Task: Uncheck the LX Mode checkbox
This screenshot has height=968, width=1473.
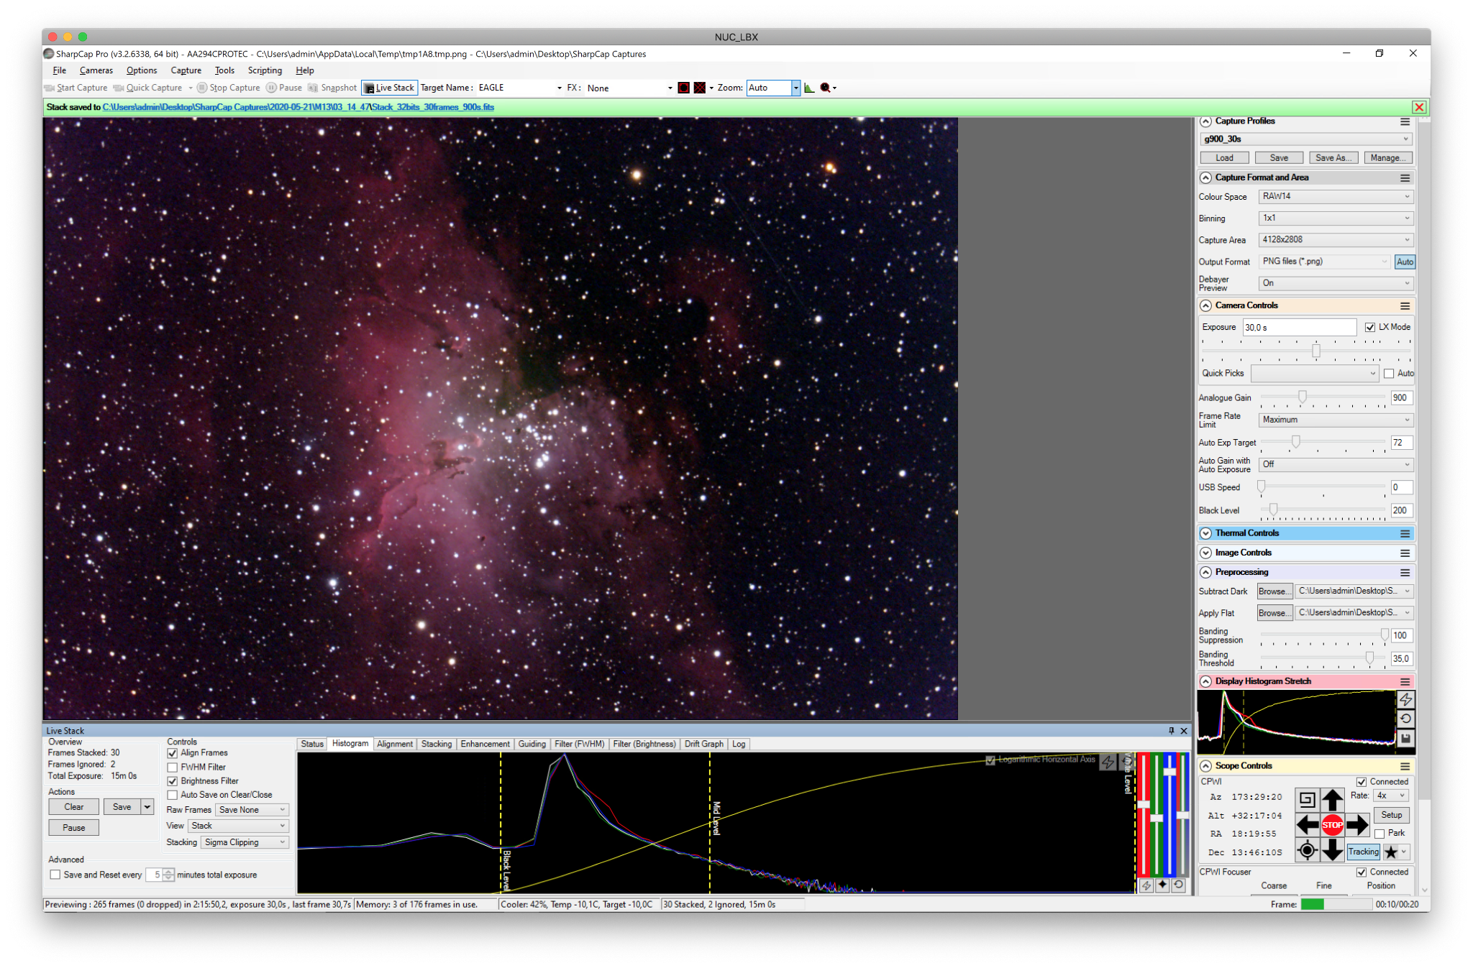Action: tap(1370, 328)
